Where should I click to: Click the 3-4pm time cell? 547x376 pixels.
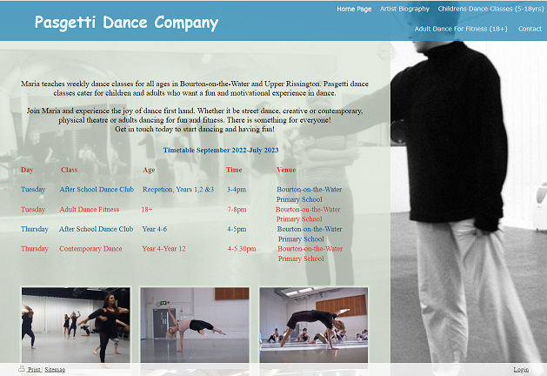tap(237, 189)
